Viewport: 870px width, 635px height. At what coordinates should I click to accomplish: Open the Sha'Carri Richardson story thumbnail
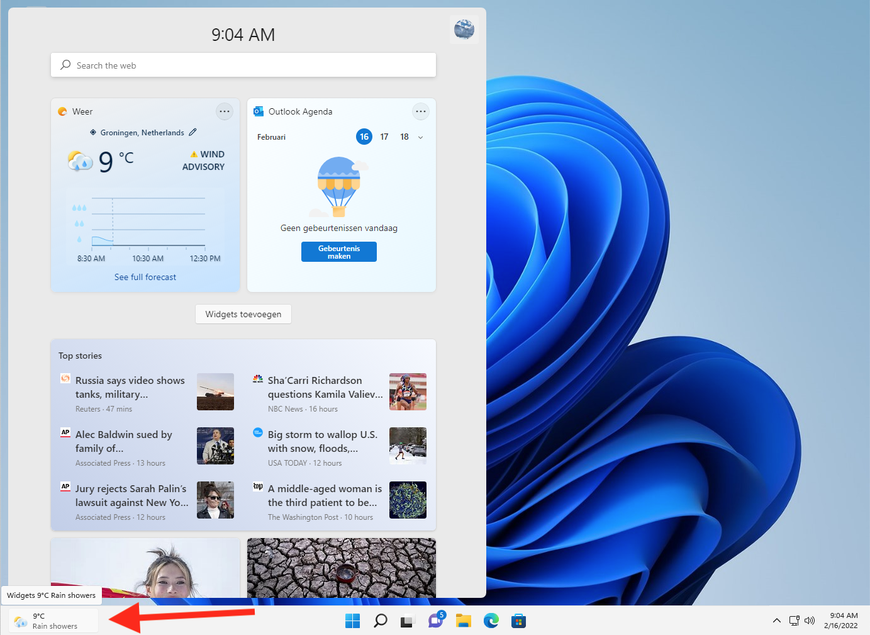[408, 391]
